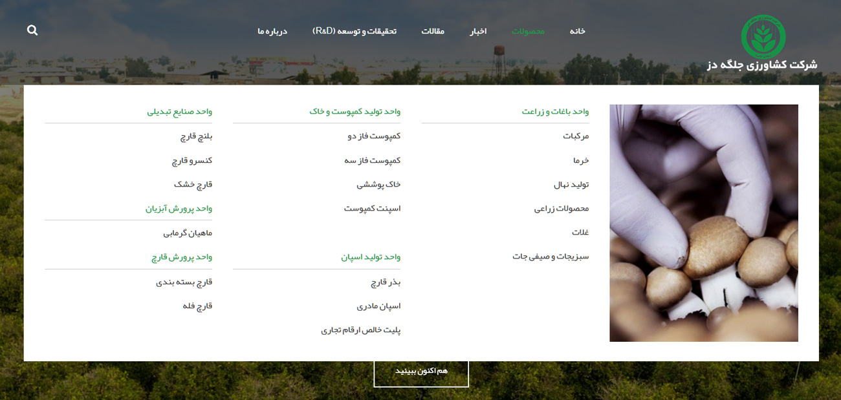Open درباره ما navigation item
The image size is (841, 400).
click(x=272, y=31)
